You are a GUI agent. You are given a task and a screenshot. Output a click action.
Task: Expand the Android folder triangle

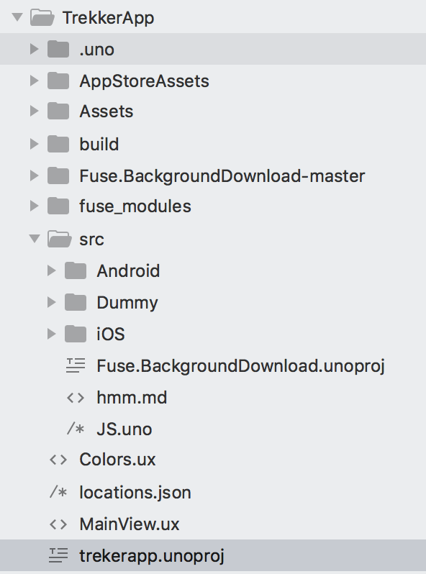coord(52,270)
